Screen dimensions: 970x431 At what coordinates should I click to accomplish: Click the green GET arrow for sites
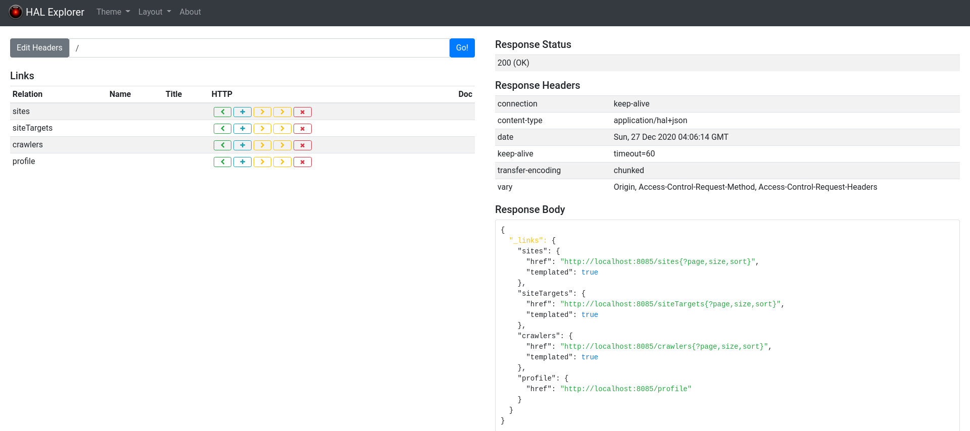tap(222, 112)
